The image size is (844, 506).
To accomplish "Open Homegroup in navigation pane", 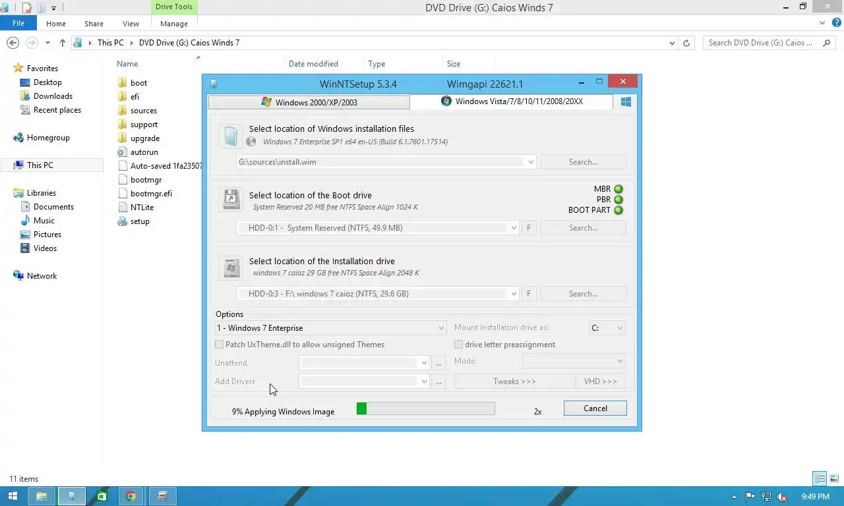I will pos(48,138).
